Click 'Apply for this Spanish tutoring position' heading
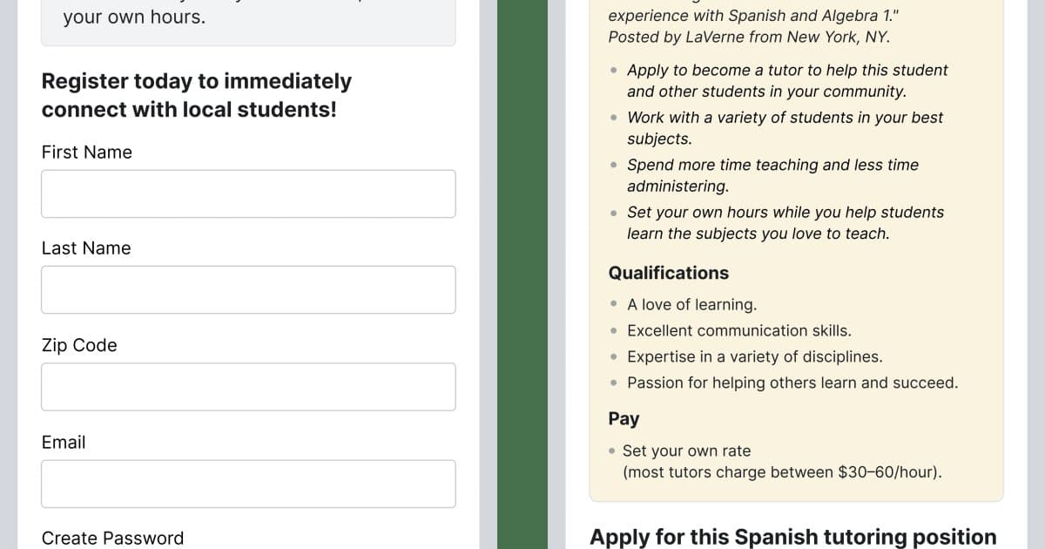Image resolution: width=1045 pixels, height=549 pixels. tap(793, 537)
